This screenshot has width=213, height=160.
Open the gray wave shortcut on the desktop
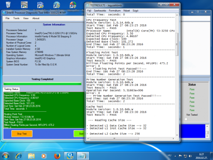point(24,5)
